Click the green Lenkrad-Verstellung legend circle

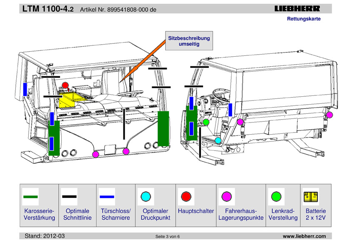[x=276, y=196]
